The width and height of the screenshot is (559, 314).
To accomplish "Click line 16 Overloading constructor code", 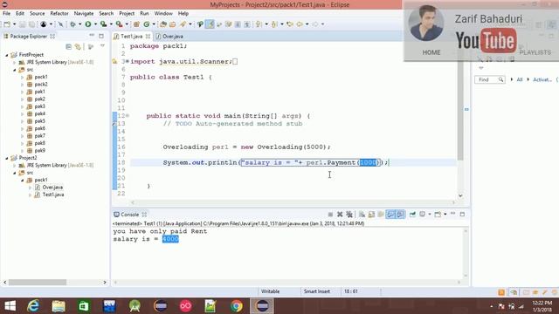I will [246, 147].
